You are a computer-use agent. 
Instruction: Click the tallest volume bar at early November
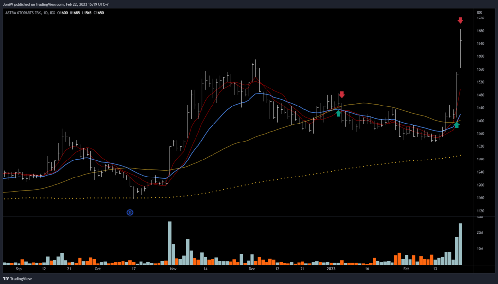(170, 243)
